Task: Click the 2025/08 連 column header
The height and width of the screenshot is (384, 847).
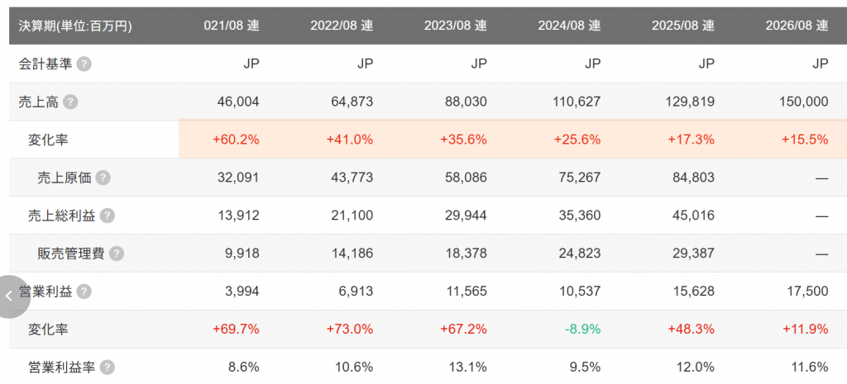Action: [683, 26]
